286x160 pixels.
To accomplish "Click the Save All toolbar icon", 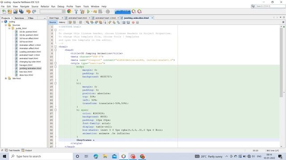I will point(21,12).
